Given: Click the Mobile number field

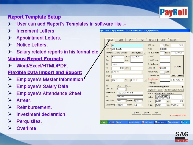Looking at the screenshot, I should coord(172,49).
